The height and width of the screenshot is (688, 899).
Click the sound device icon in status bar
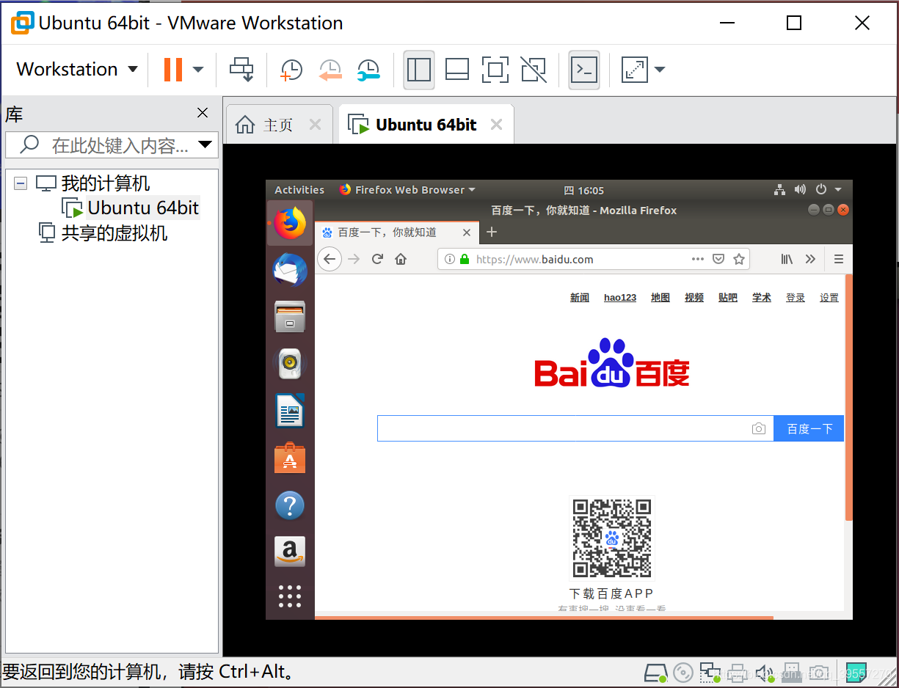[764, 673]
